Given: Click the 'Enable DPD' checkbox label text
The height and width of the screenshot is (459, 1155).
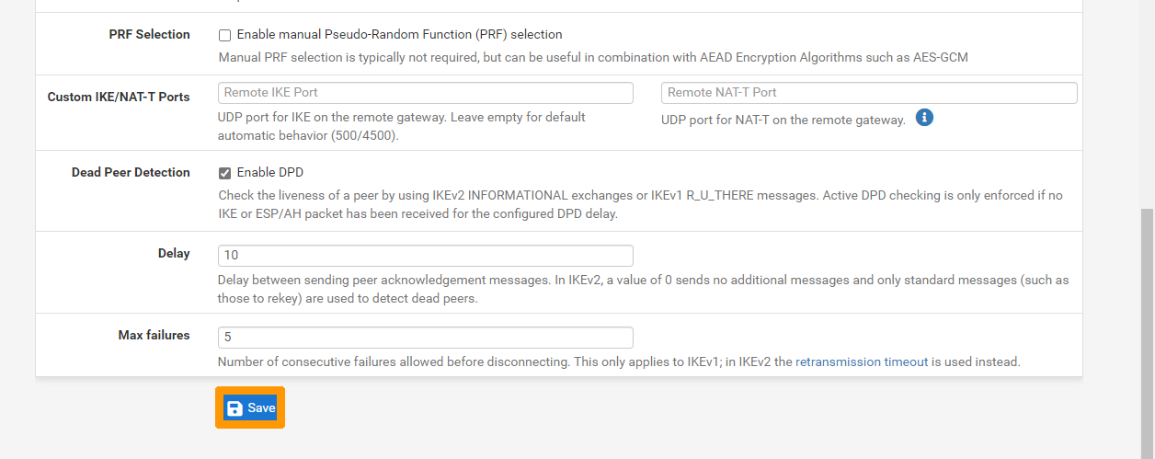Looking at the screenshot, I should 269,172.
